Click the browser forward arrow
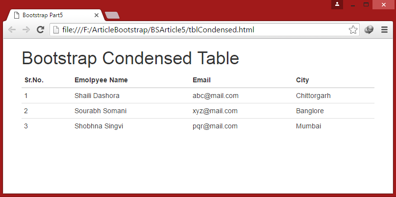This screenshot has width=396, height=197. [x=26, y=30]
